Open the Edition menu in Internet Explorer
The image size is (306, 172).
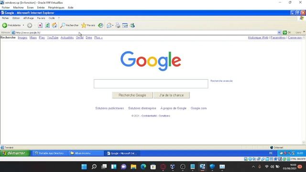[x=16, y=18]
